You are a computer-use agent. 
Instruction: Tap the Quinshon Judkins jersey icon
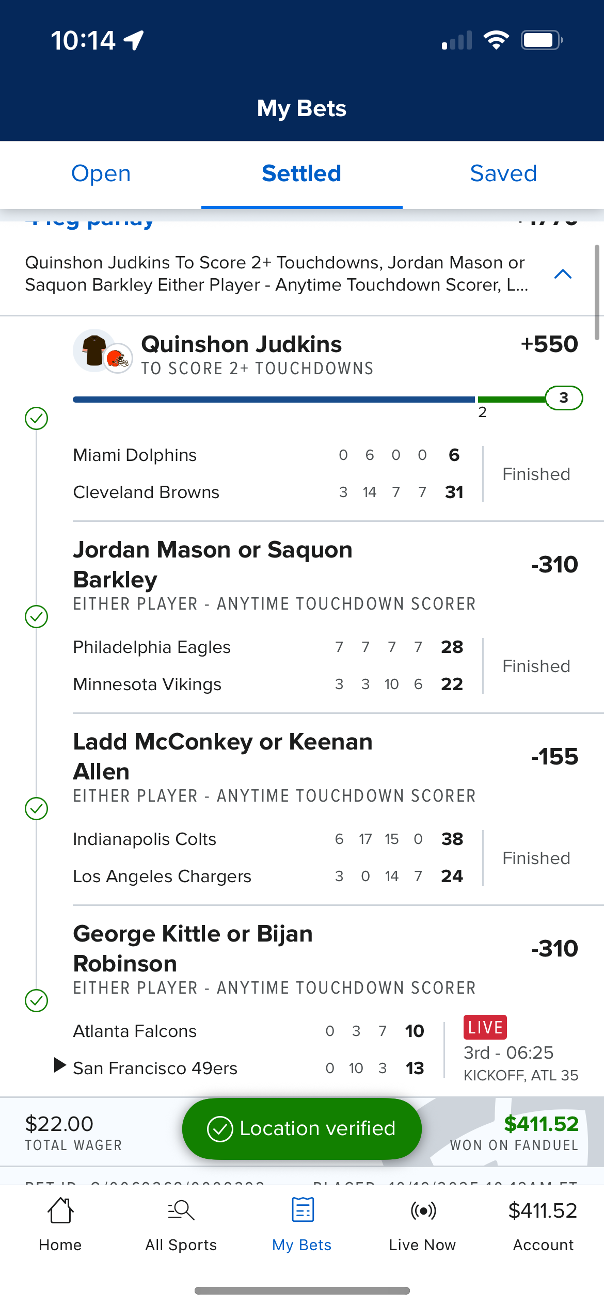click(x=94, y=350)
